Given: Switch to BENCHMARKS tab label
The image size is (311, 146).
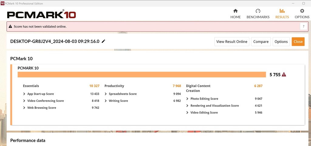Looking at the screenshot, I should [x=258, y=17].
